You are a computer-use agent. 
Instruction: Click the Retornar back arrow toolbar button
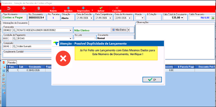pos(9,9)
